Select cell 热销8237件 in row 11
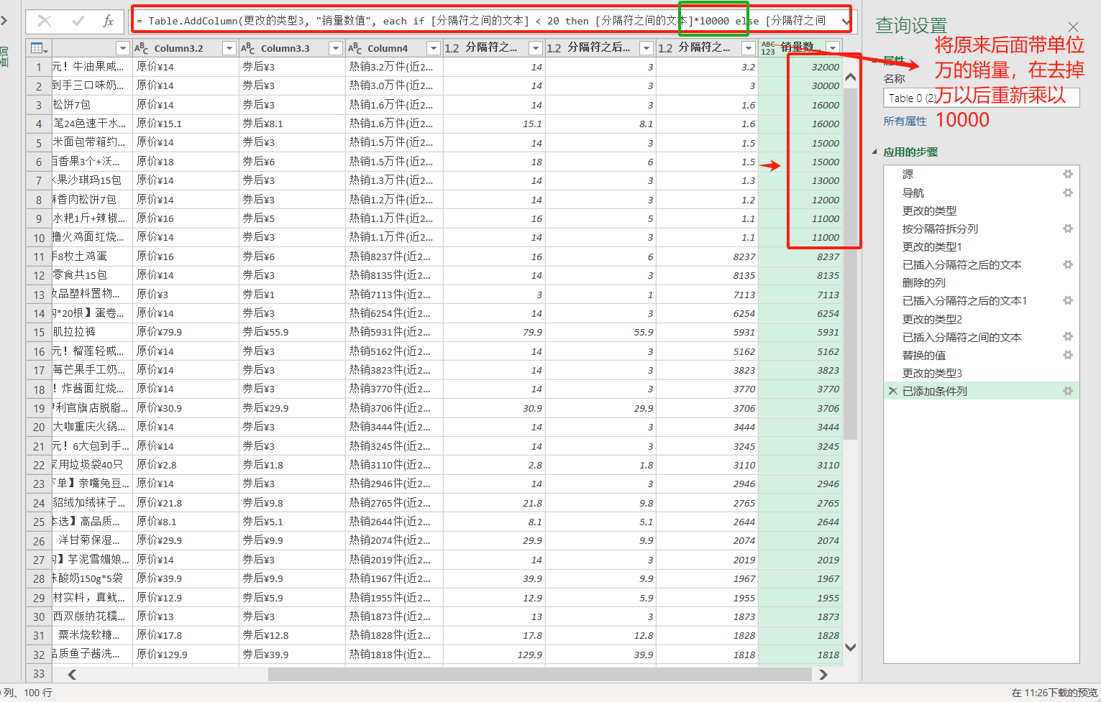The width and height of the screenshot is (1101, 702). coord(394,256)
